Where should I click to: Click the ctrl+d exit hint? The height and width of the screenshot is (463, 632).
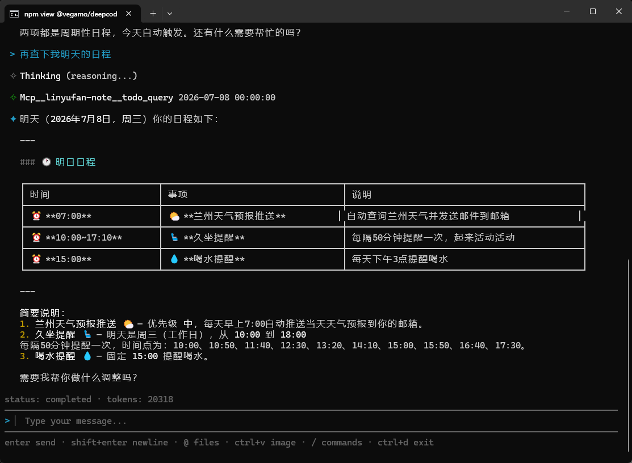pos(405,443)
